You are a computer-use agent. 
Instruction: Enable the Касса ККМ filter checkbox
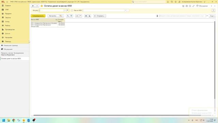(x=72, y=10)
